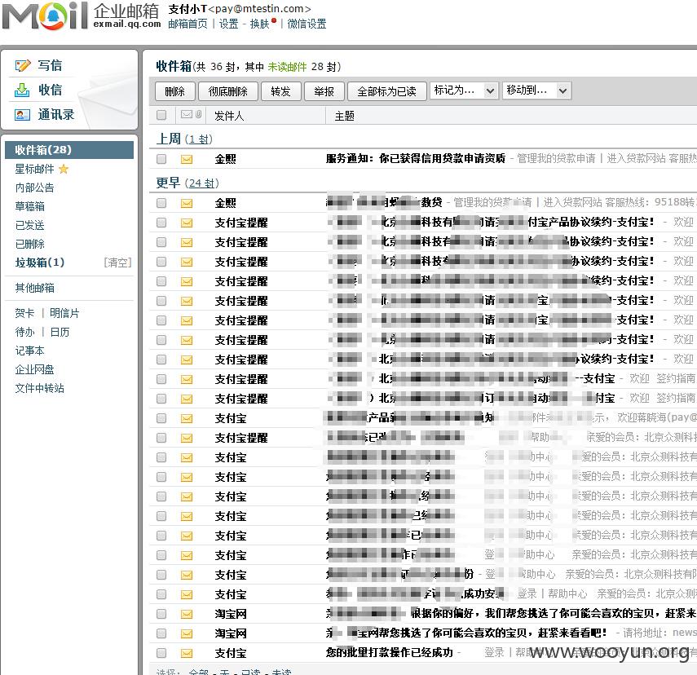Click the 全部标为已读 button
The image size is (697, 675).
tap(386, 91)
